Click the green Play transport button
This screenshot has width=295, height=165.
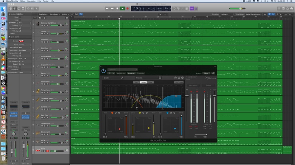122,9
